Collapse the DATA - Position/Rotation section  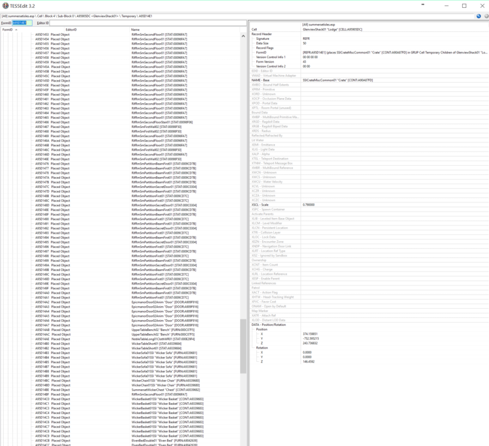tap(269, 325)
